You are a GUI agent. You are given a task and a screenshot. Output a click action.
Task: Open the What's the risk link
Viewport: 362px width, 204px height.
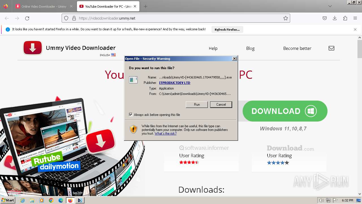(x=165, y=133)
